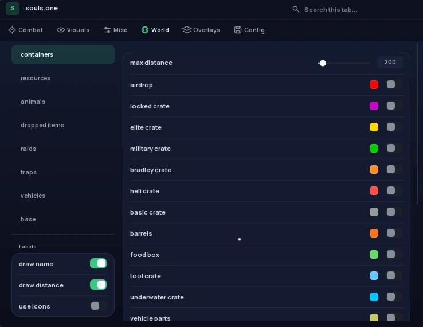Open locked crate magenta color swatch
This screenshot has width=423, height=327.
point(374,106)
